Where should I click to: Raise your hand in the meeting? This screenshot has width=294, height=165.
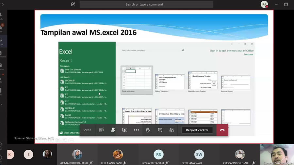tap(148, 130)
